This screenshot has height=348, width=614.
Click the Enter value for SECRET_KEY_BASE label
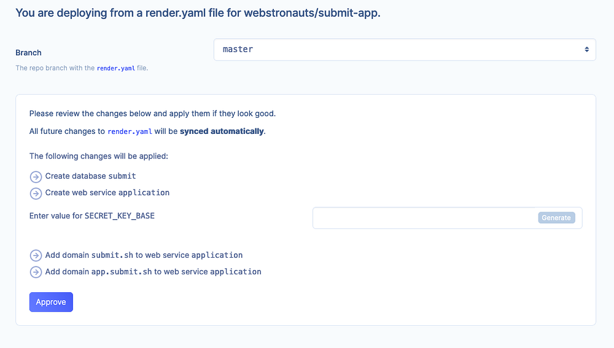92,216
